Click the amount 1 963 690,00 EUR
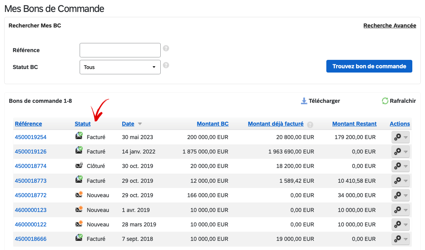This screenshot has height=250, width=425. tap(291, 151)
